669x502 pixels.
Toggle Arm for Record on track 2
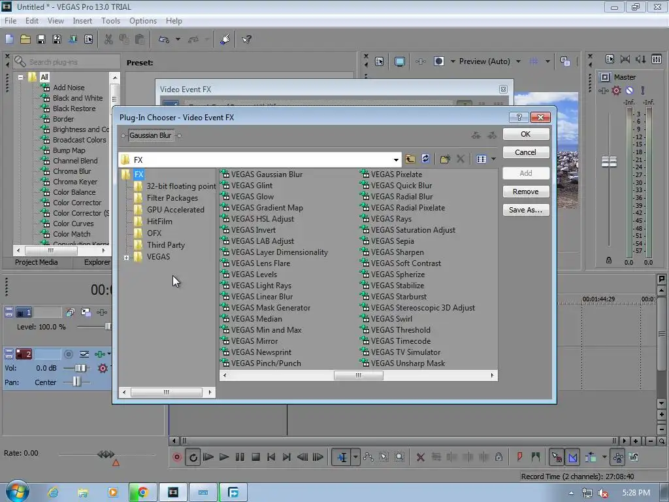68,354
